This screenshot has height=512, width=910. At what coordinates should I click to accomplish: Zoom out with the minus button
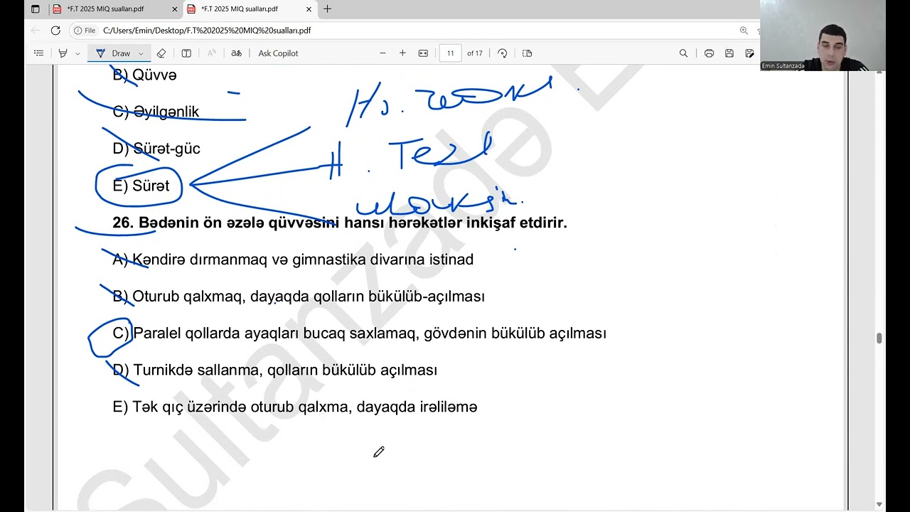tap(382, 53)
